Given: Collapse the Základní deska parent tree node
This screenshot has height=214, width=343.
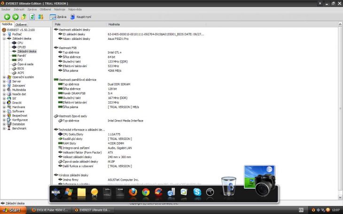Looking at the screenshot, I should click(4, 38).
